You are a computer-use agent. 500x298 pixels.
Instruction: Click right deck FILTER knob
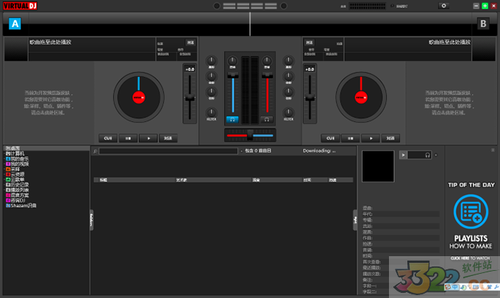(x=288, y=112)
